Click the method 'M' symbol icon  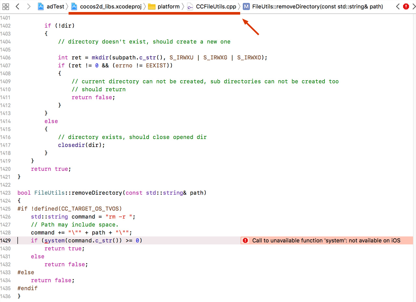(x=247, y=6)
